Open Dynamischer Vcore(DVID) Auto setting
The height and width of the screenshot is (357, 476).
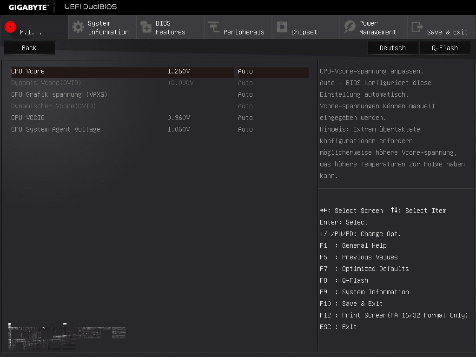pos(245,106)
